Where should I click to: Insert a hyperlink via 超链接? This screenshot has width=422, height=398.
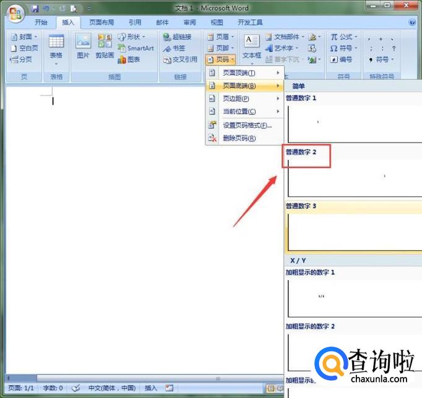(x=177, y=37)
